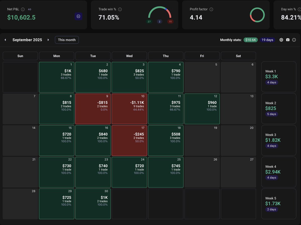
Task: Click the Trade win % info icon
Action: point(119,9)
